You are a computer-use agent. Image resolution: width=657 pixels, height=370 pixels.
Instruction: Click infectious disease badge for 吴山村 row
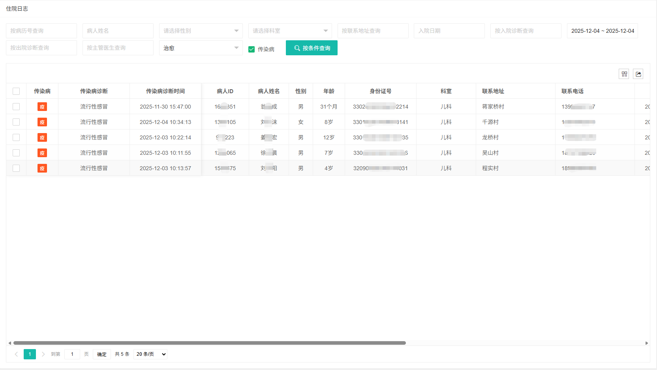pos(42,153)
